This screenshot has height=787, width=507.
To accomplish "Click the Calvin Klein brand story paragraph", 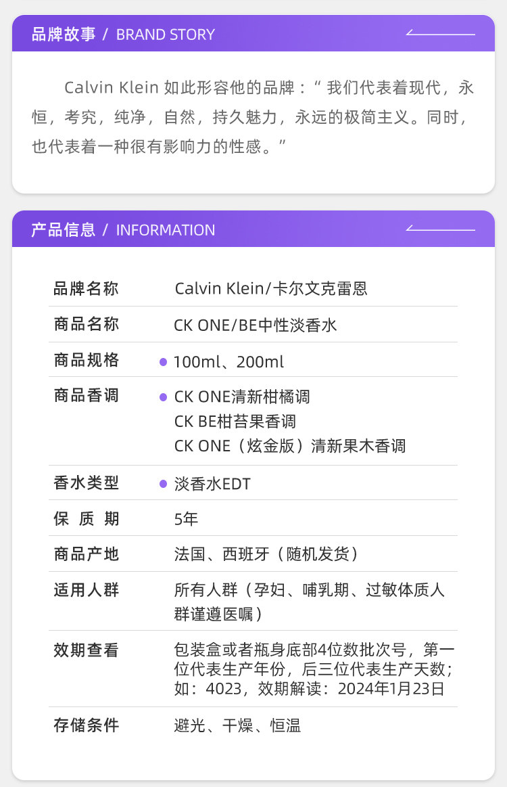I will point(253,117).
